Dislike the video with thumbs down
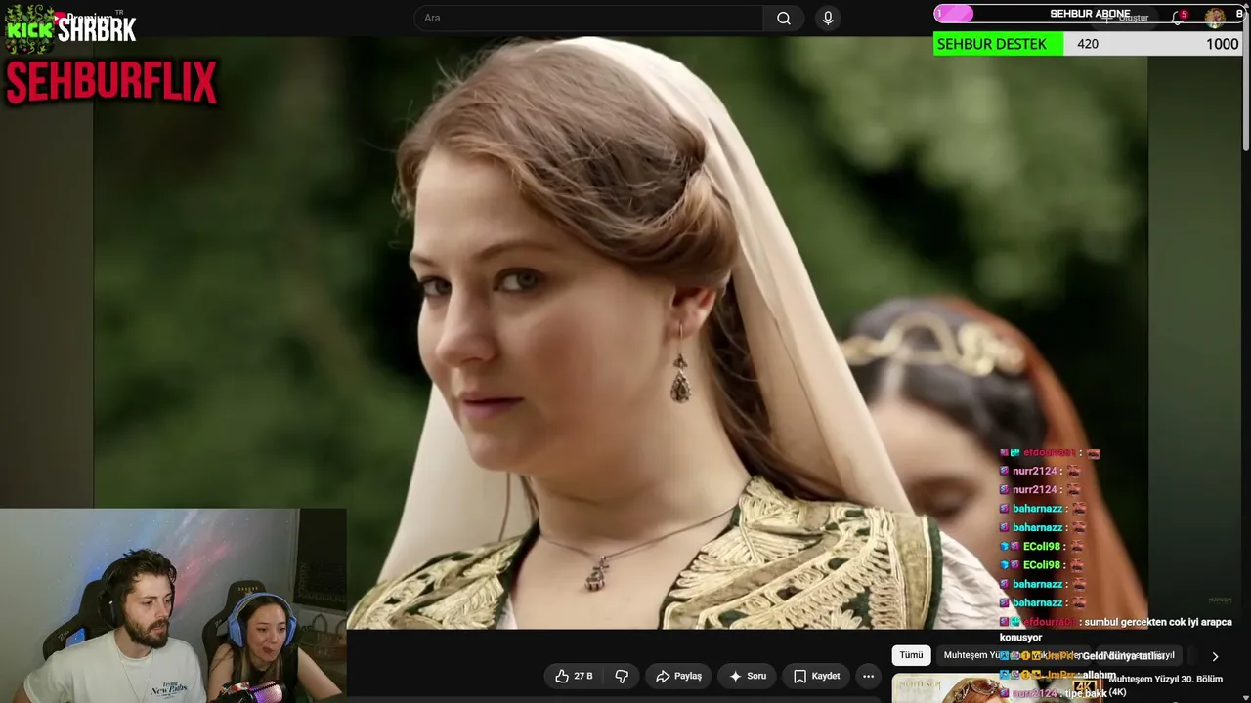The height and width of the screenshot is (703, 1251). point(622,676)
